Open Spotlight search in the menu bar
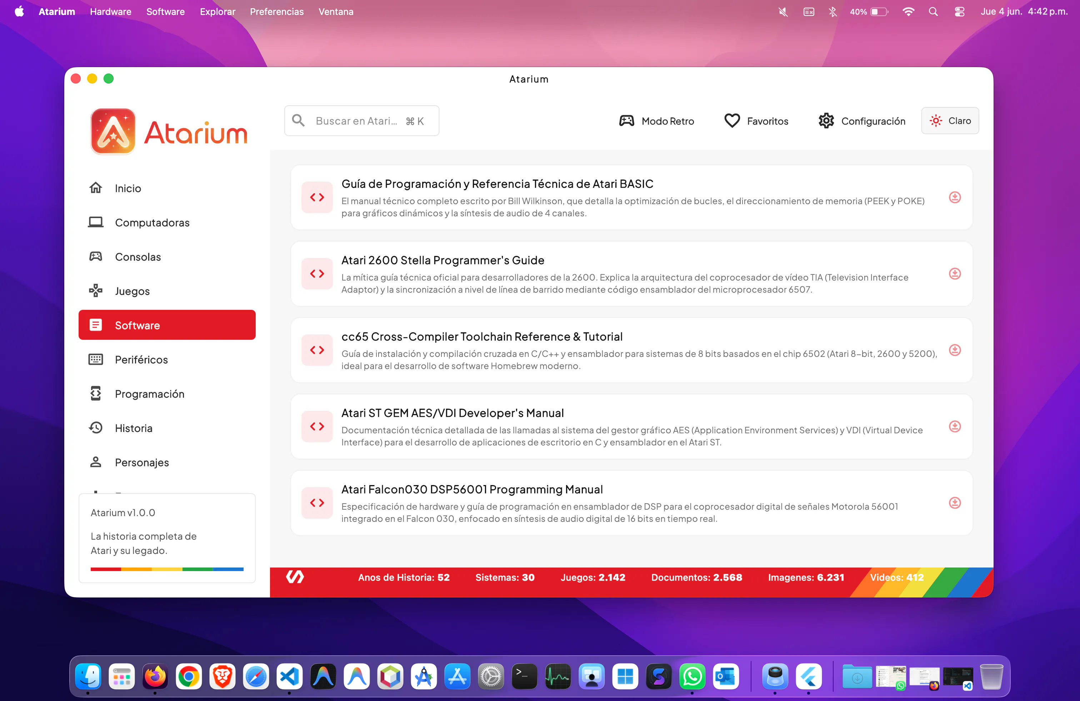Screen dimensions: 1080x701 933,12
